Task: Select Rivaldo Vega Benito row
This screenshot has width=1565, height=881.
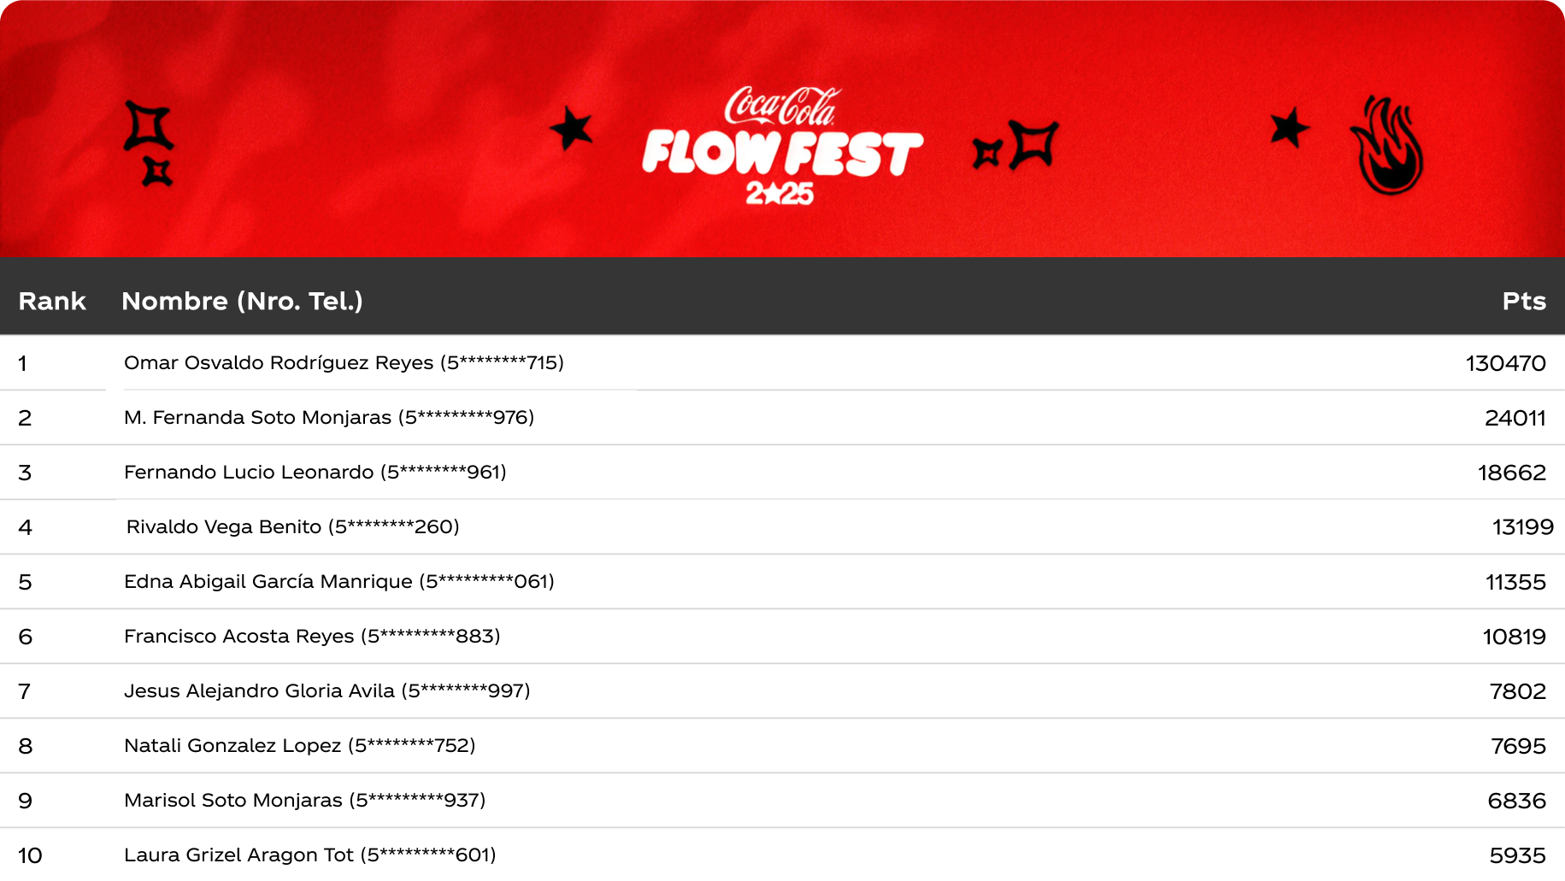Action: (x=292, y=527)
